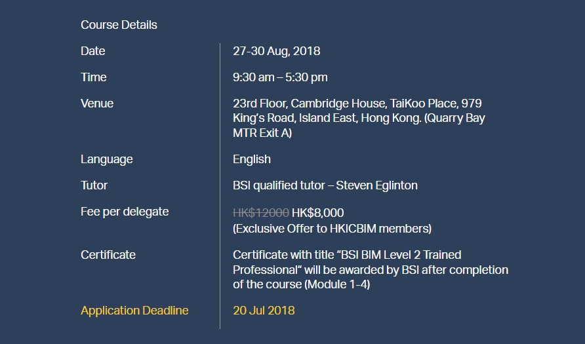Click the Time row label
The height and width of the screenshot is (344, 585).
(x=93, y=77)
